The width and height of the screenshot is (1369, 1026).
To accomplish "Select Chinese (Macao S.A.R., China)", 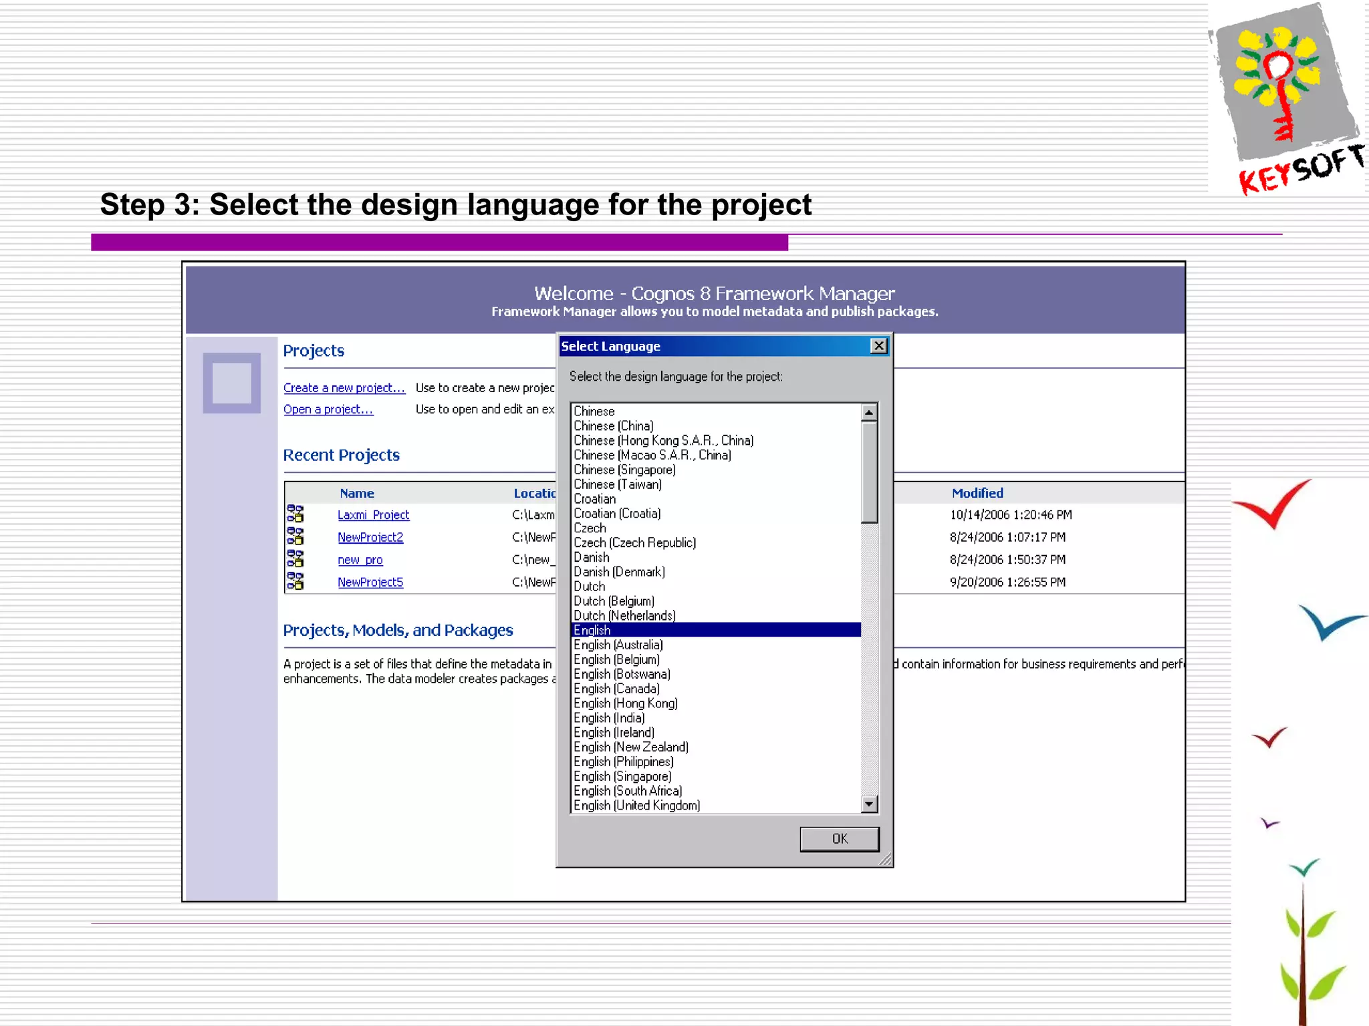I will point(717,456).
